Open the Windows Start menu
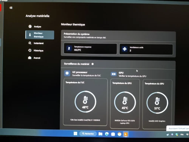This screenshot has width=189, height=142. pos(75,134)
